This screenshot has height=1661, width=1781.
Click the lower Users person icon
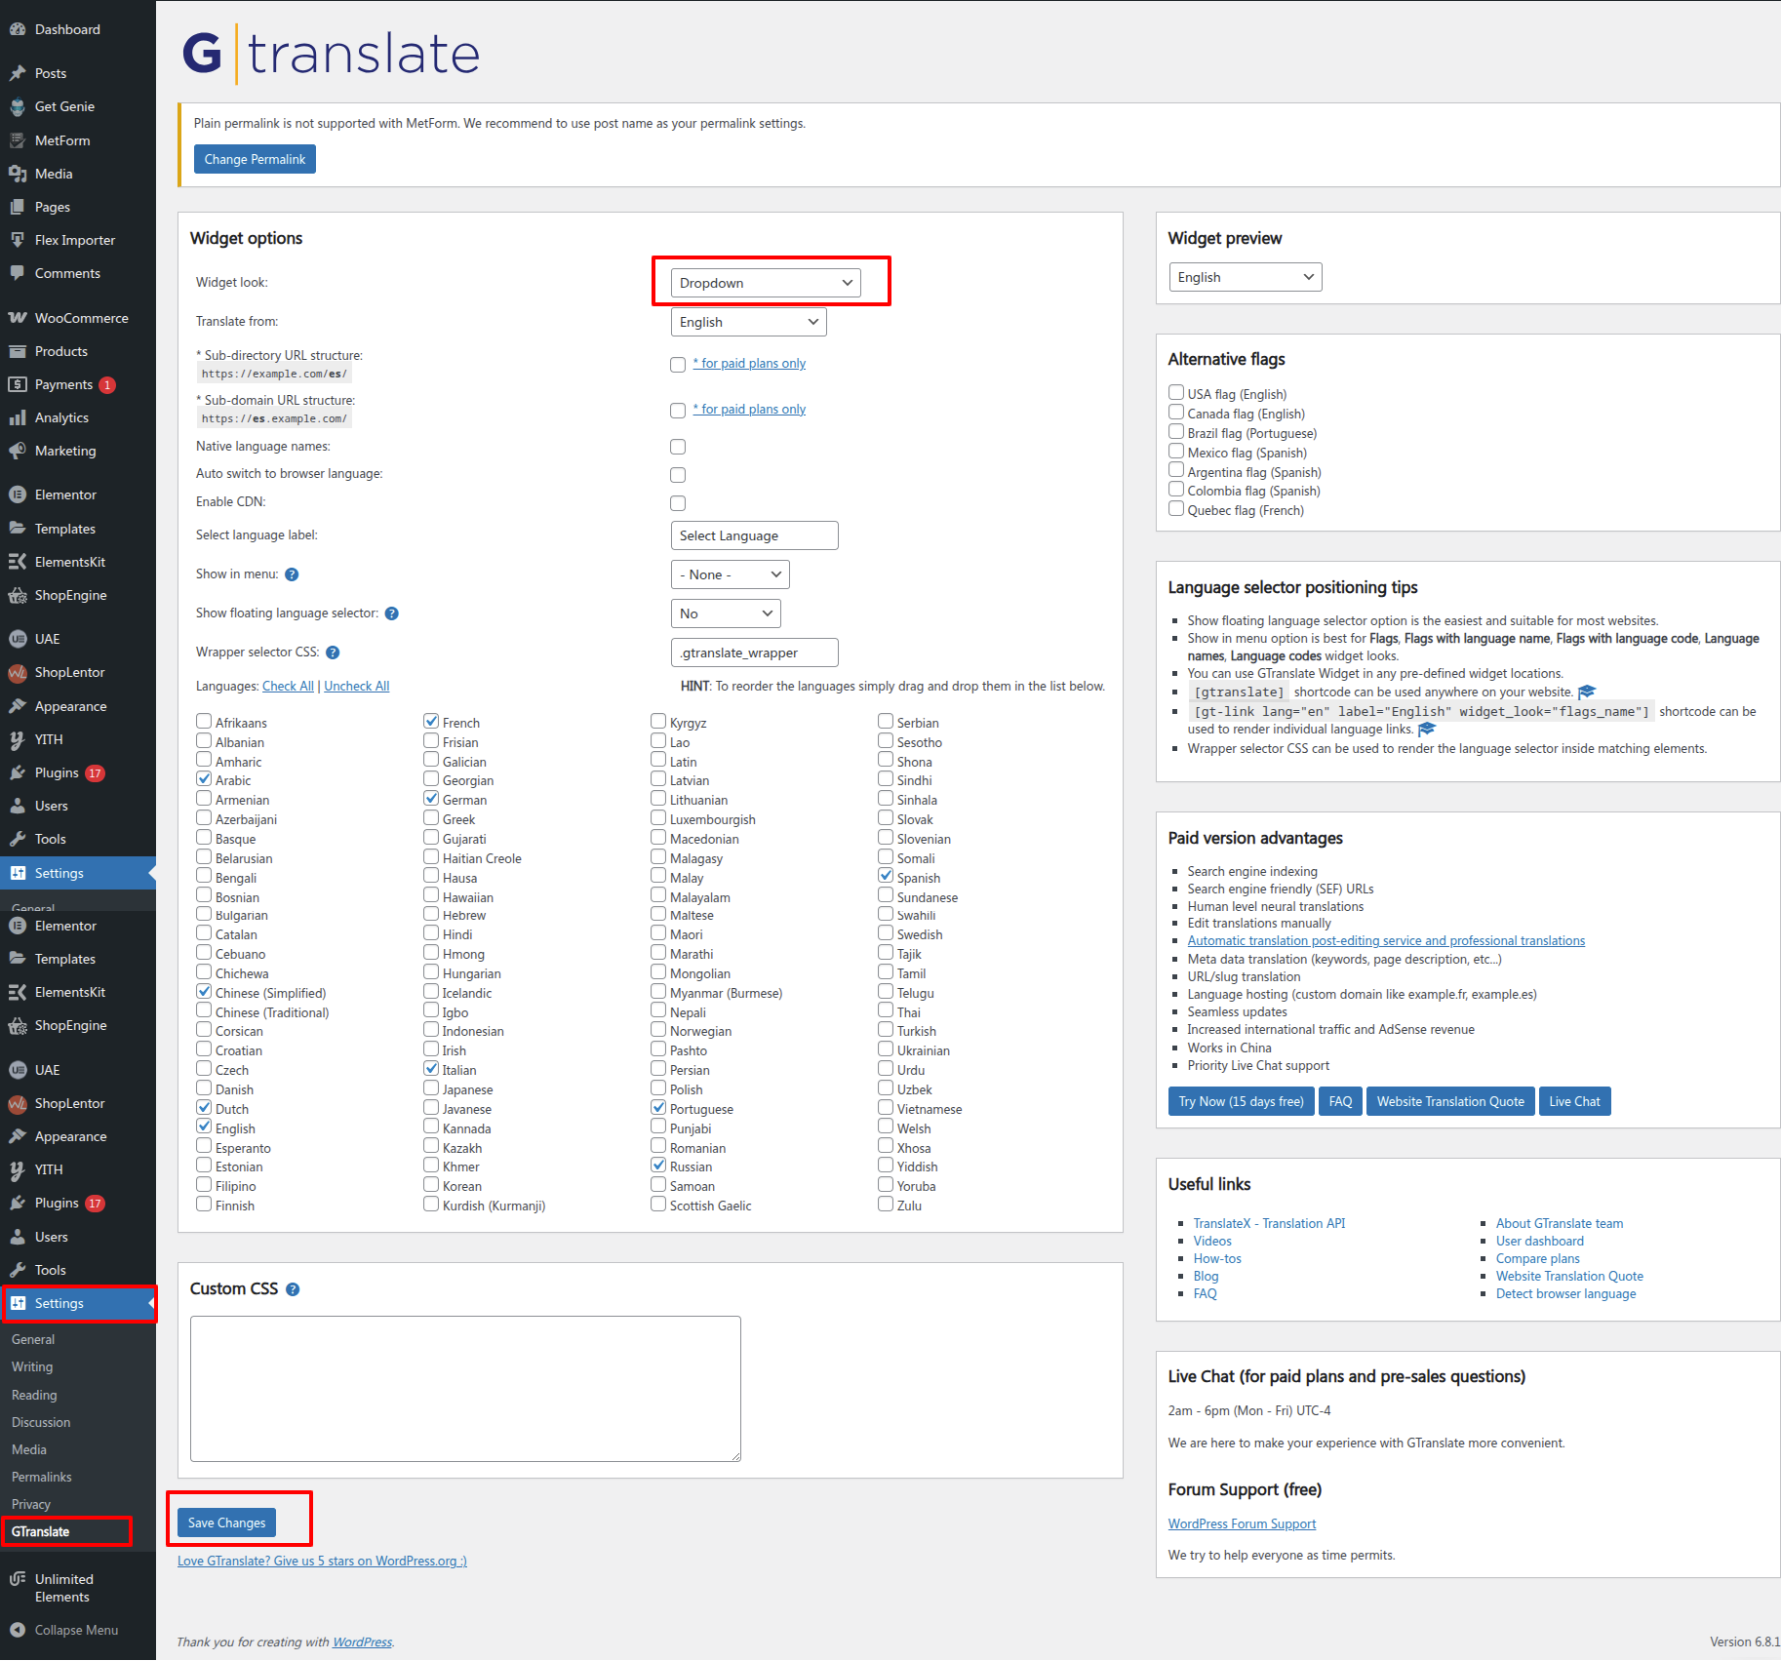(18, 1237)
